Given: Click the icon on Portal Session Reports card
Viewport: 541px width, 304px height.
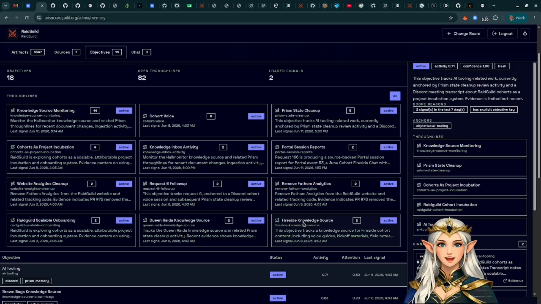Looking at the screenshot, I should coord(277,147).
